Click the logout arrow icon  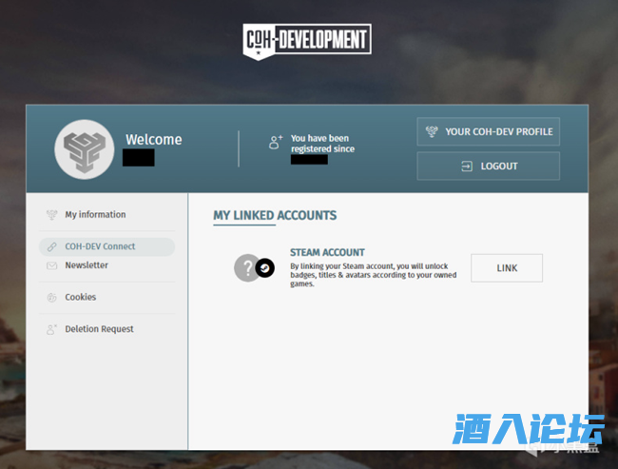coord(467,166)
